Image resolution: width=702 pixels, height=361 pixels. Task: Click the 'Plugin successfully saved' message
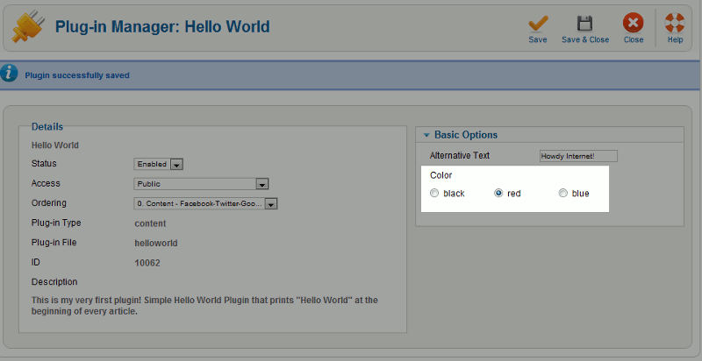pyautogui.click(x=77, y=75)
